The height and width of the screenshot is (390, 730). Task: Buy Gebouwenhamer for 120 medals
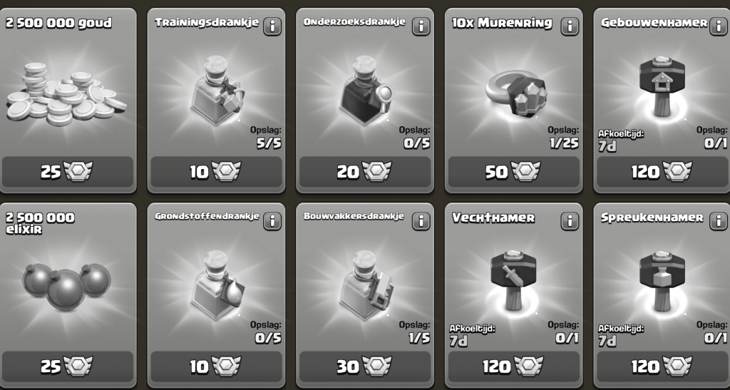662,172
